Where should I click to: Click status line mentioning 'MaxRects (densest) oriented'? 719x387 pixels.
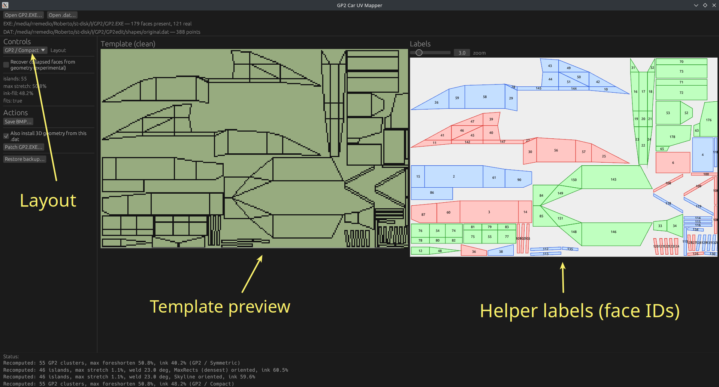(x=146, y=370)
